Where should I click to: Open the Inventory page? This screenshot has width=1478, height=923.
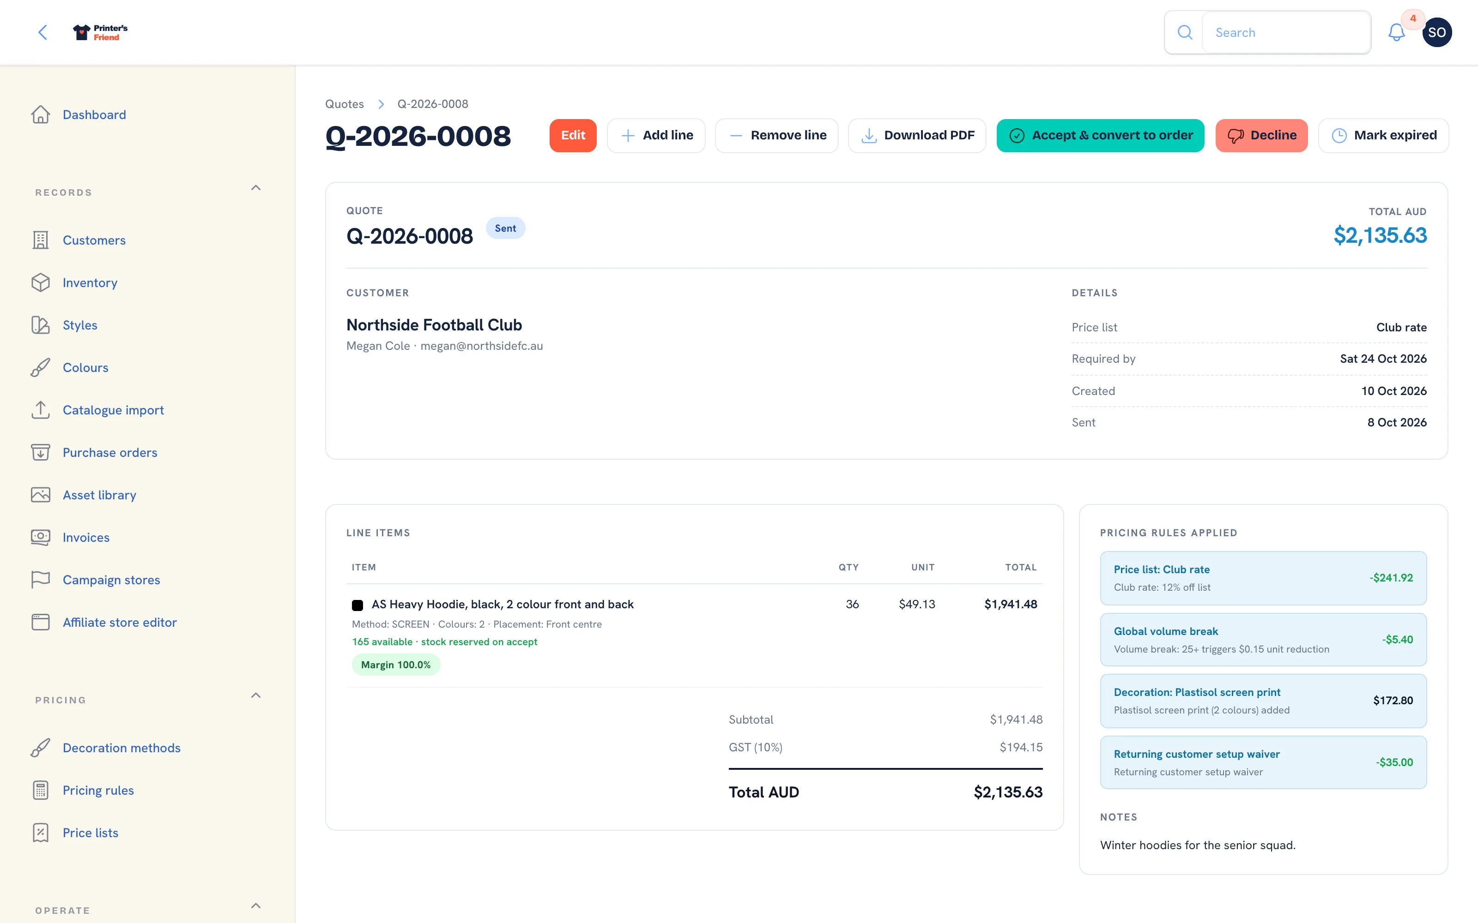(x=90, y=282)
